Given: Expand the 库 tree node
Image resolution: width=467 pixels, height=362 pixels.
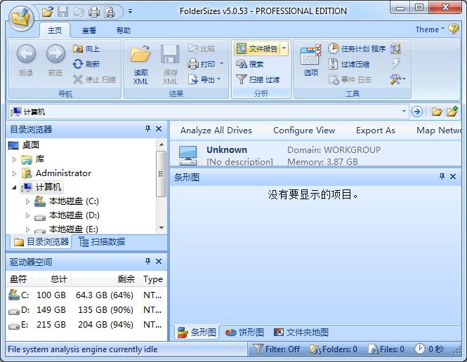Looking at the screenshot, I should (14, 159).
